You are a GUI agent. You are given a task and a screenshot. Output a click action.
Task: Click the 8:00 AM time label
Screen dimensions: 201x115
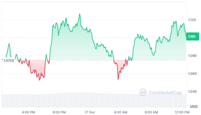(x=152, y=112)
